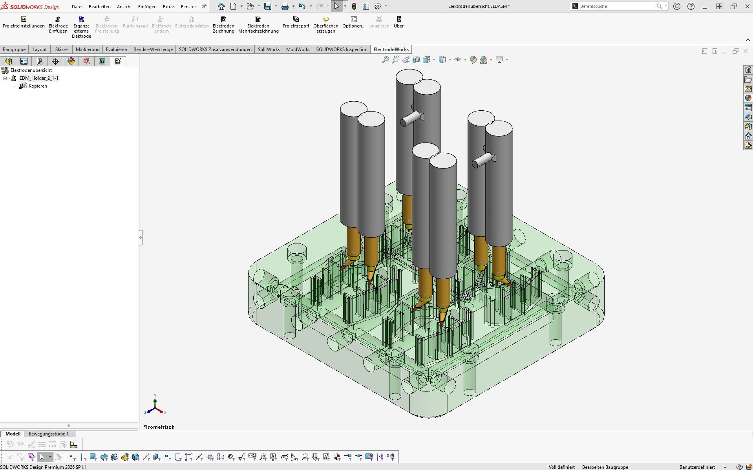The width and height of the screenshot is (753, 470).
Task: Create an Electroden Zeichnung drawing
Action: [223, 25]
